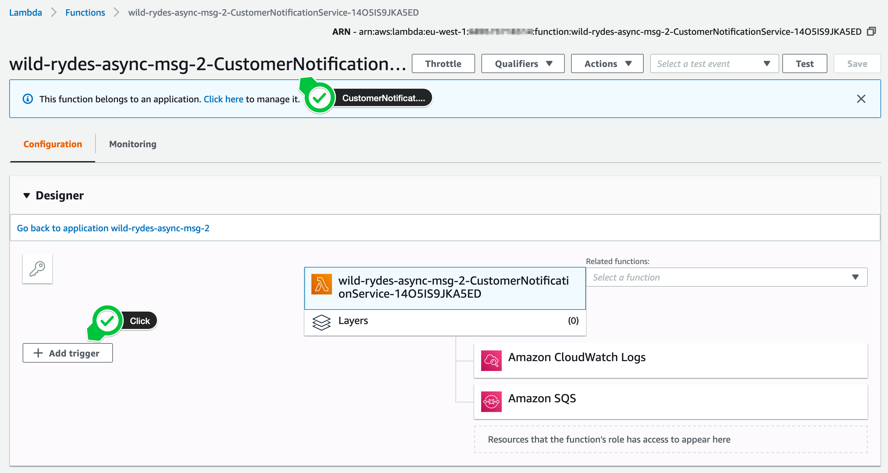Viewport: 888px width, 473px height.
Task: Click the function name in breadcrumb
Action: click(x=273, y=12)
